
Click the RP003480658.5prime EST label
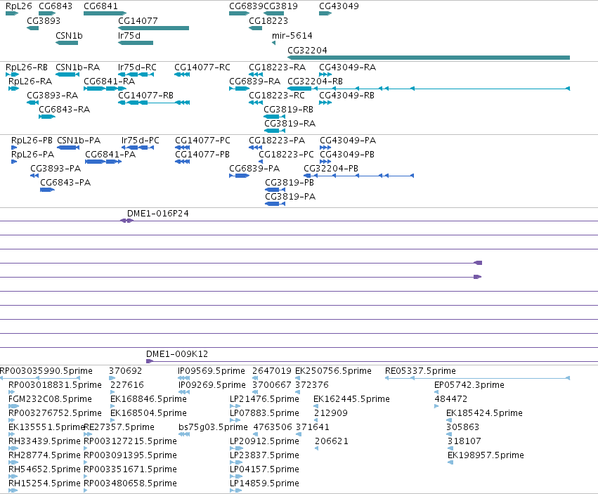130,483
